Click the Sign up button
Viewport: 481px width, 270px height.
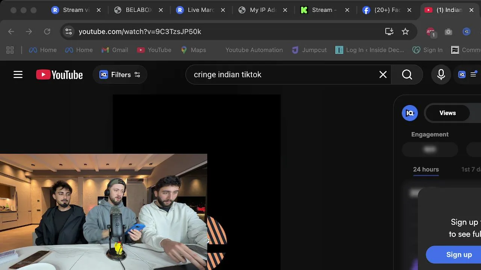[454, 255]
